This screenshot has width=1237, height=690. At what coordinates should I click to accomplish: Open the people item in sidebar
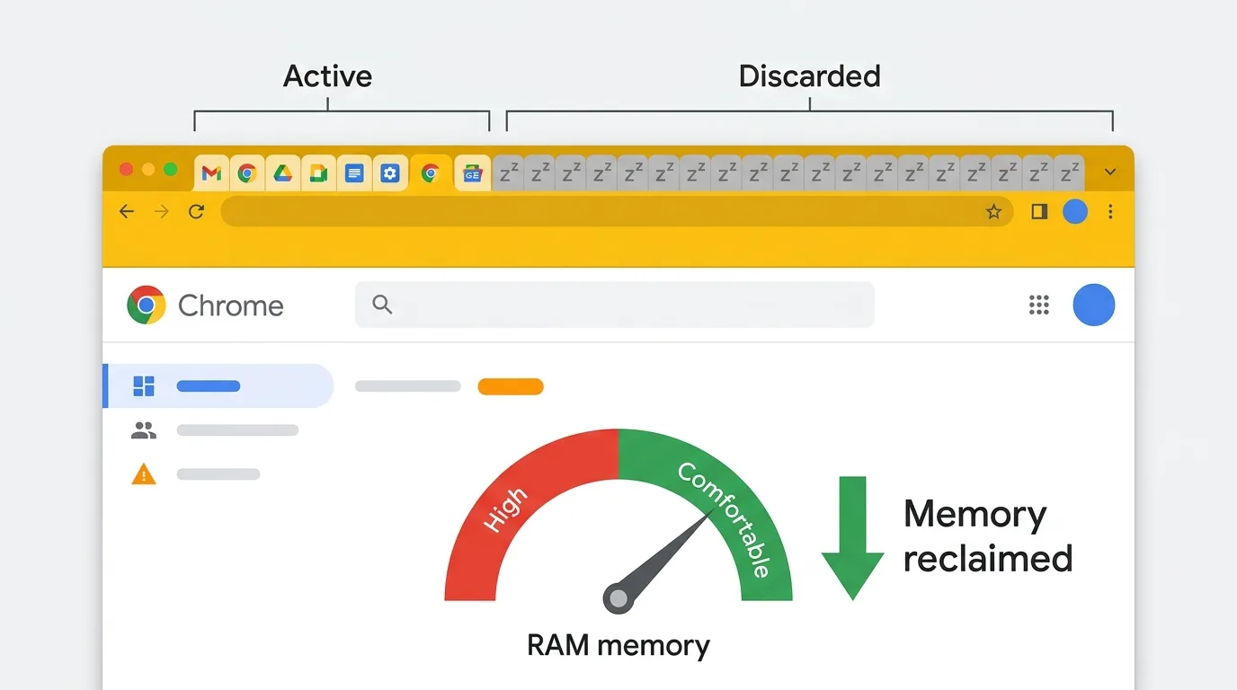216,430
